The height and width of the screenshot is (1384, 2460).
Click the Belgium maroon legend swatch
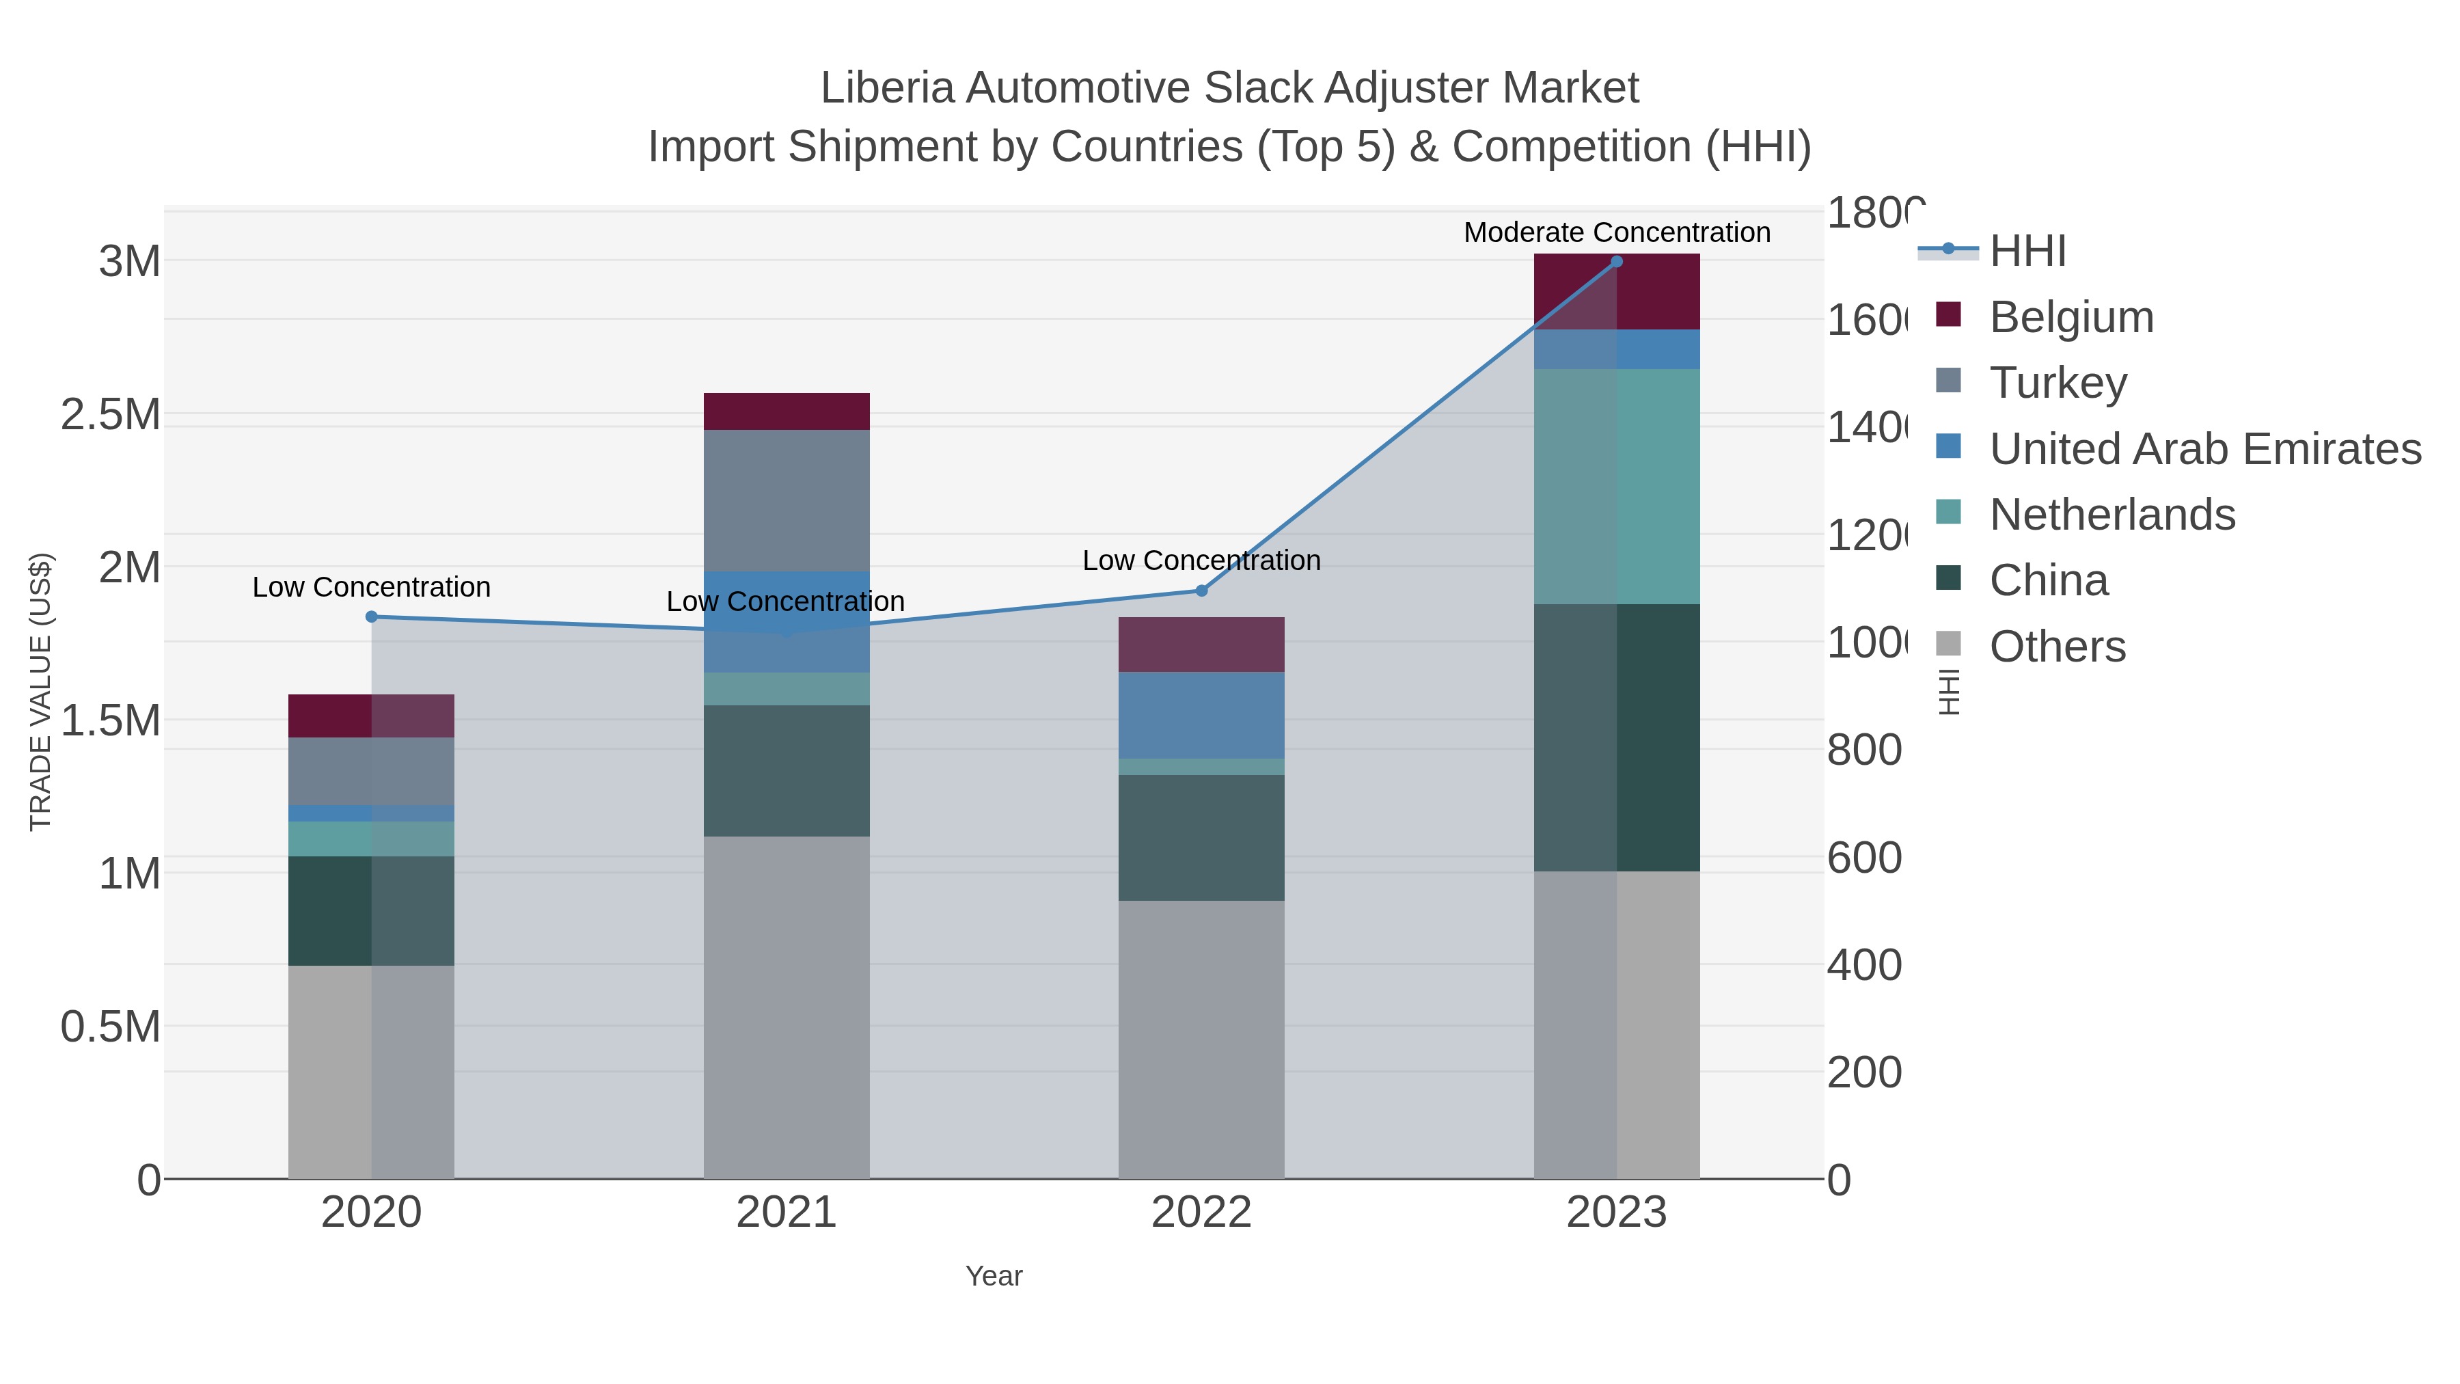pyautogui.click(x=1948, y=314)
